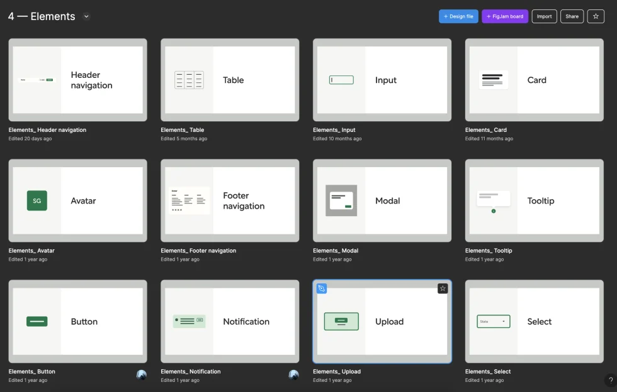Open the Modal file thumbnail
This screenshot has height=392, width=617.
pos(382,201)
